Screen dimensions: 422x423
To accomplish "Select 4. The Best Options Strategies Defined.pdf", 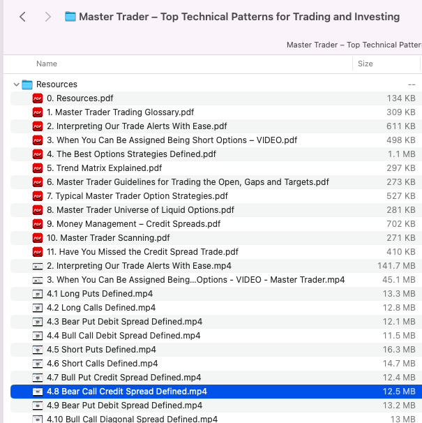I will point(131,154).
